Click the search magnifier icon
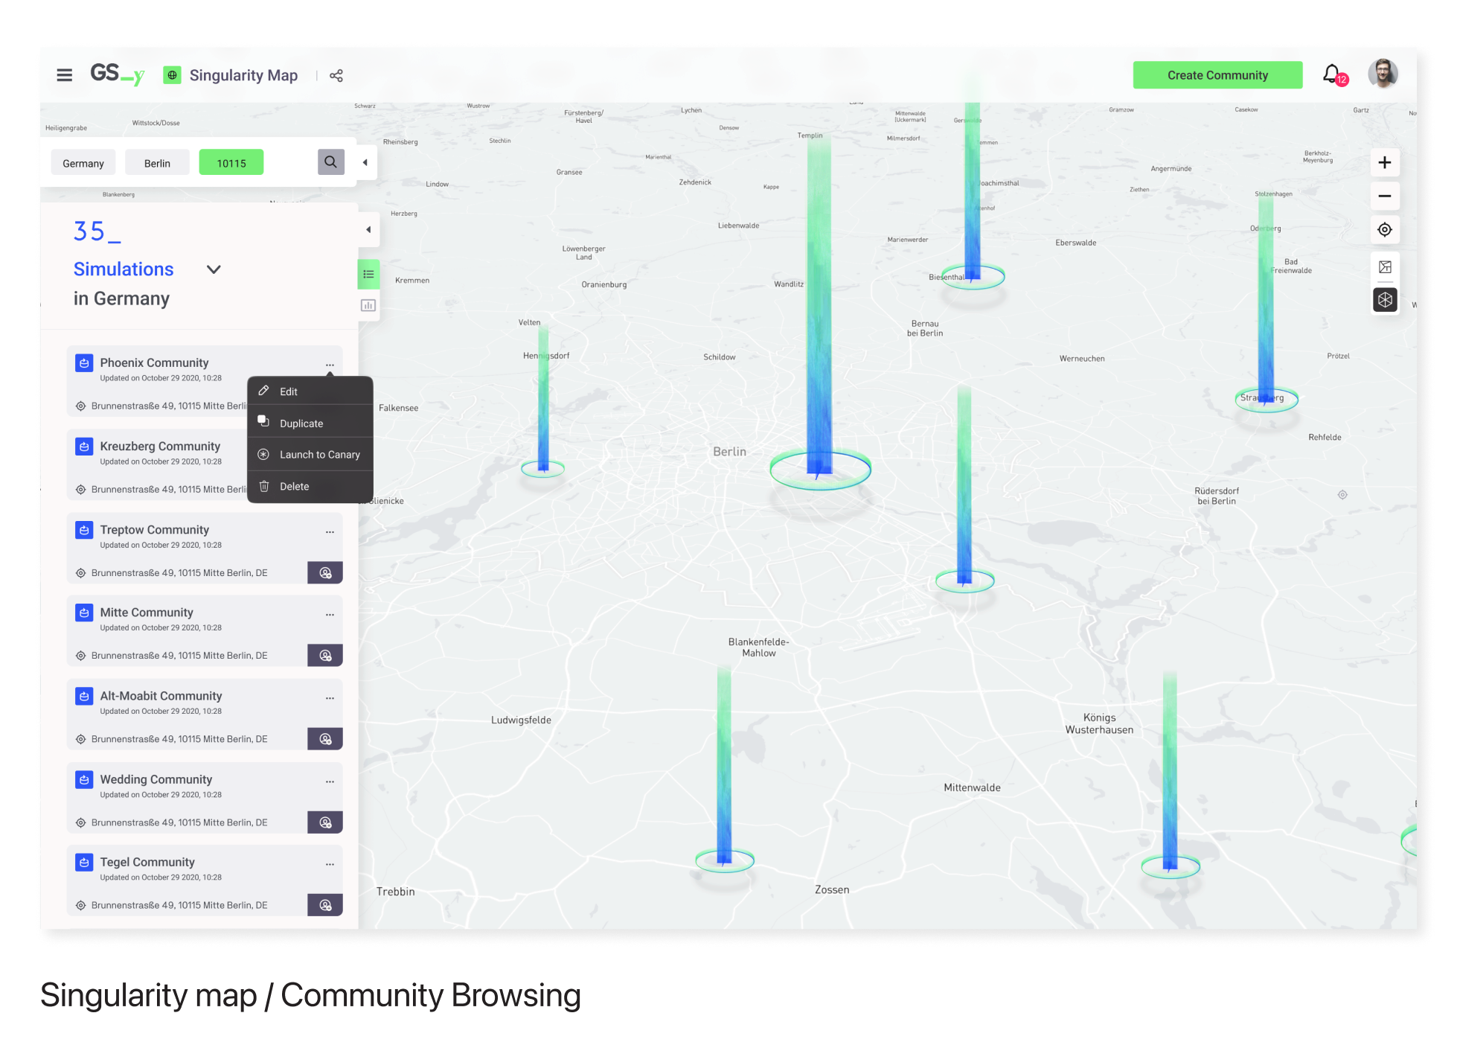 pos(331,162)
